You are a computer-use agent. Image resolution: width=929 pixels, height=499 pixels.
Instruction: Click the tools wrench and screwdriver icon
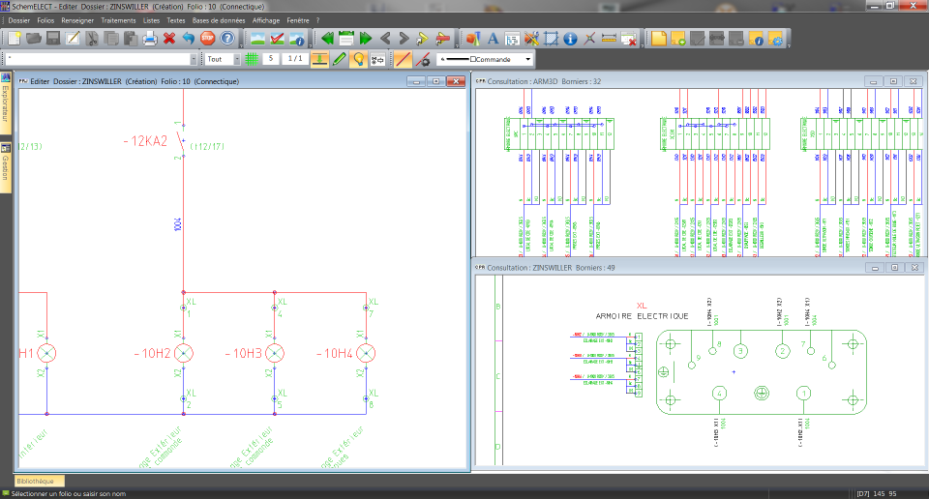tap(531, 39)
